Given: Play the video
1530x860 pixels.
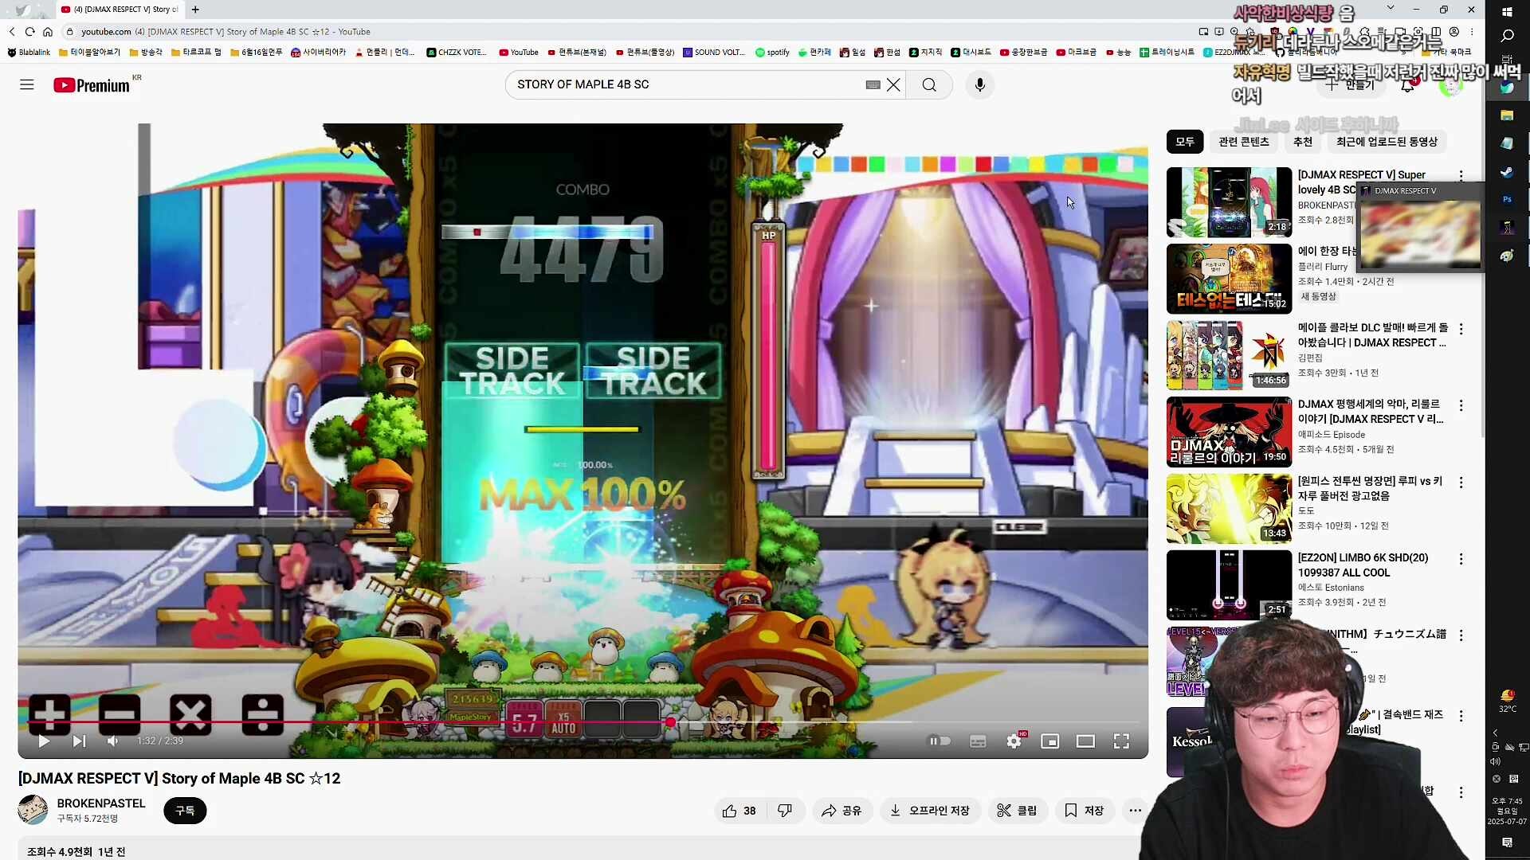Looking at the screenshot, I should coord(44,741).
